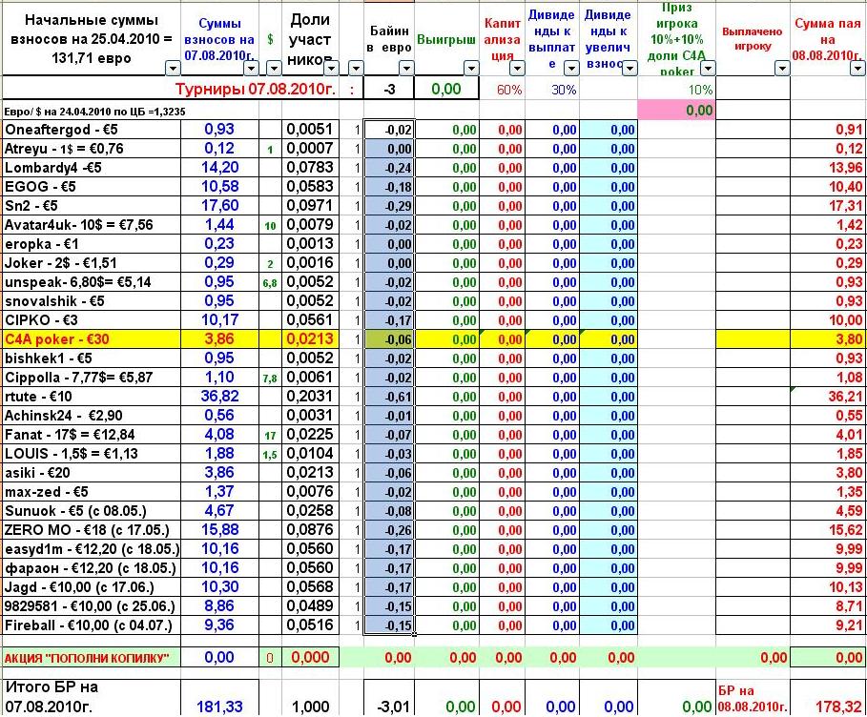This screenshot has width=867, height=717.
Task: Select the '30%' dividends cell
Action: click(552, 90)
